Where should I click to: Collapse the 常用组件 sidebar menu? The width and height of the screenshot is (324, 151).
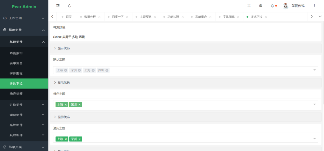coord(24,30)
